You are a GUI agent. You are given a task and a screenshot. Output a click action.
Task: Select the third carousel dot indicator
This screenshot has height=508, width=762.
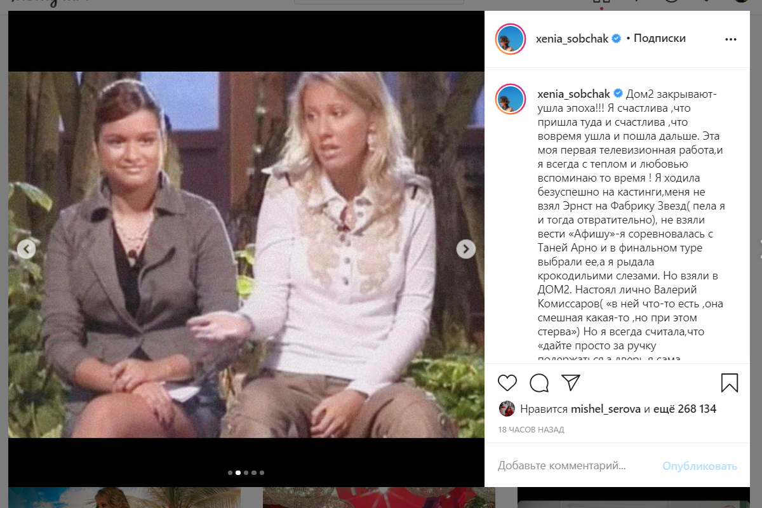246,472
